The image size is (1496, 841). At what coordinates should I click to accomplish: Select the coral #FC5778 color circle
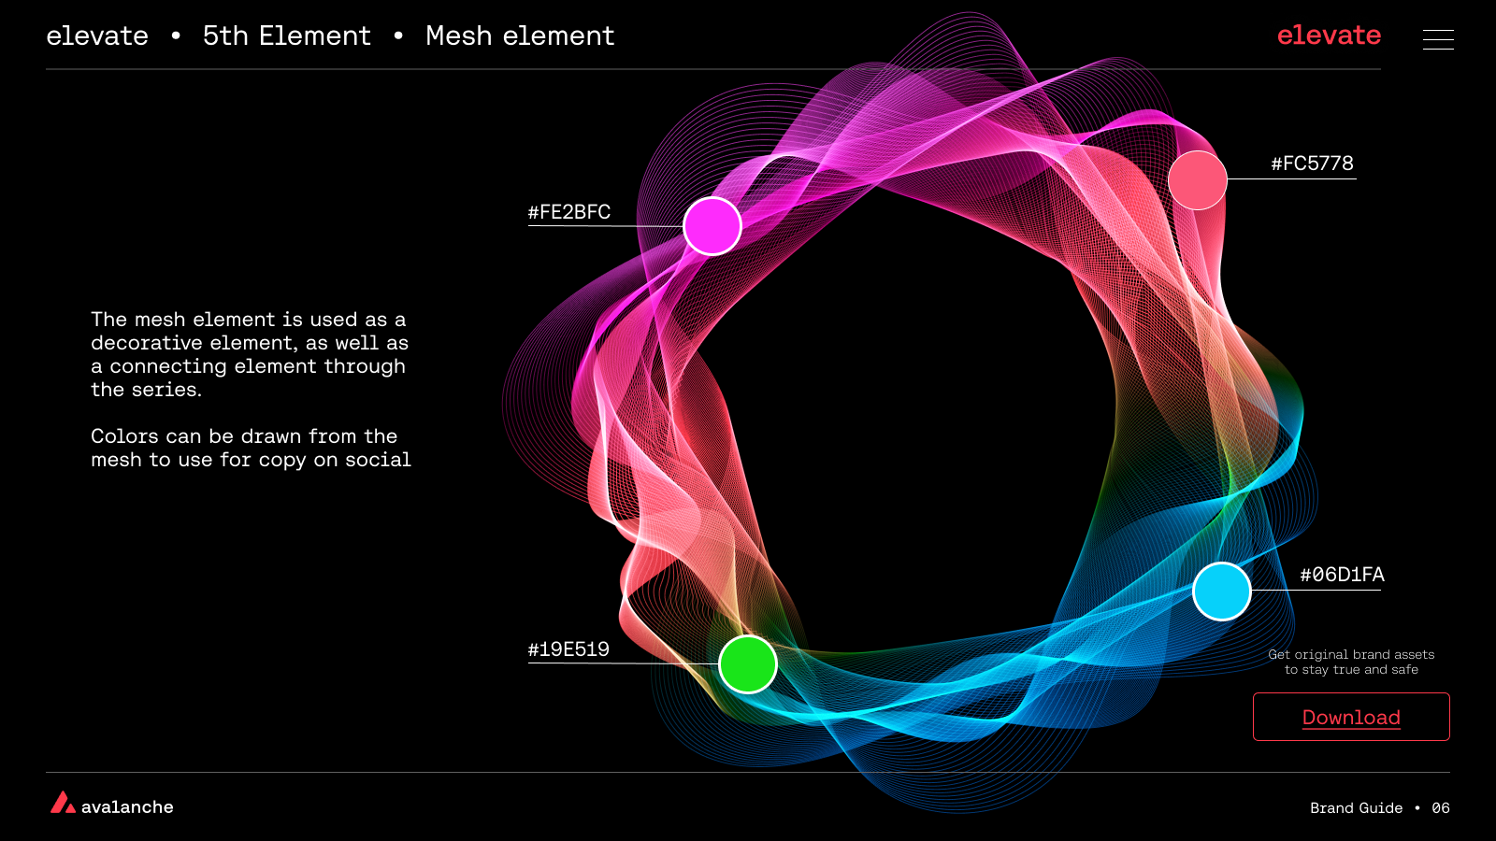tap(1198, 180)
